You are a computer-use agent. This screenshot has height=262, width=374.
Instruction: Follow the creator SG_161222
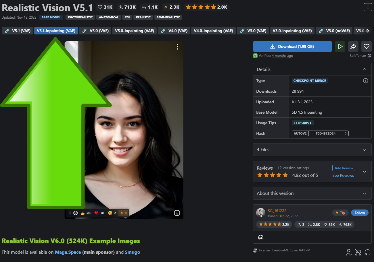coord(360,213)
